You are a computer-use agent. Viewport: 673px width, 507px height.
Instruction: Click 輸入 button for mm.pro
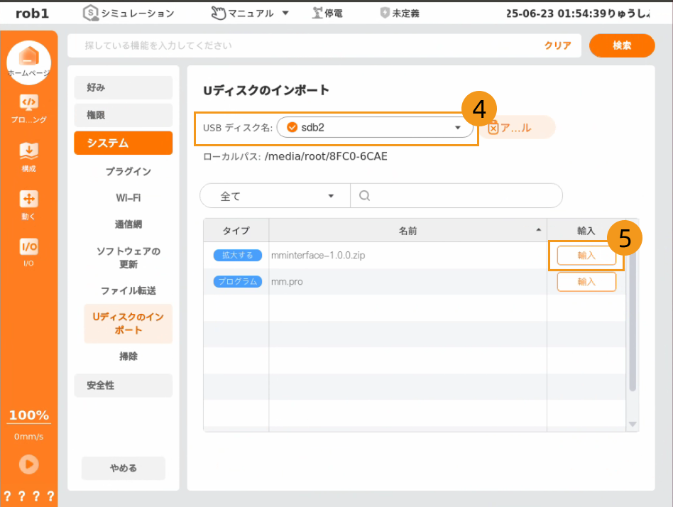[x=586, y=281]
